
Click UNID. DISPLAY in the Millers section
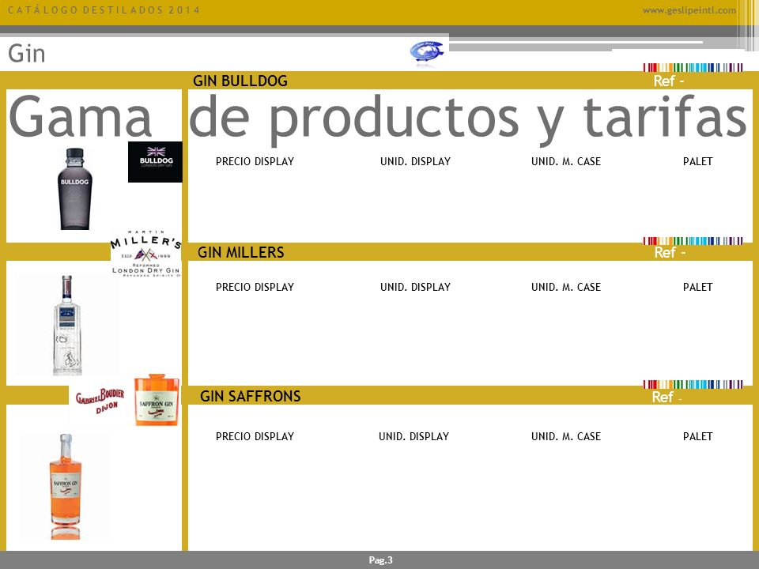tap(415, 287)
